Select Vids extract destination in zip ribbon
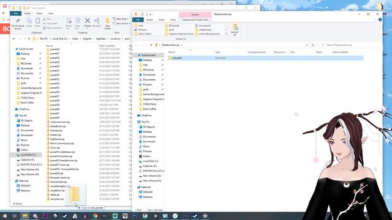The image size is (392, 220). coord(138,26)
